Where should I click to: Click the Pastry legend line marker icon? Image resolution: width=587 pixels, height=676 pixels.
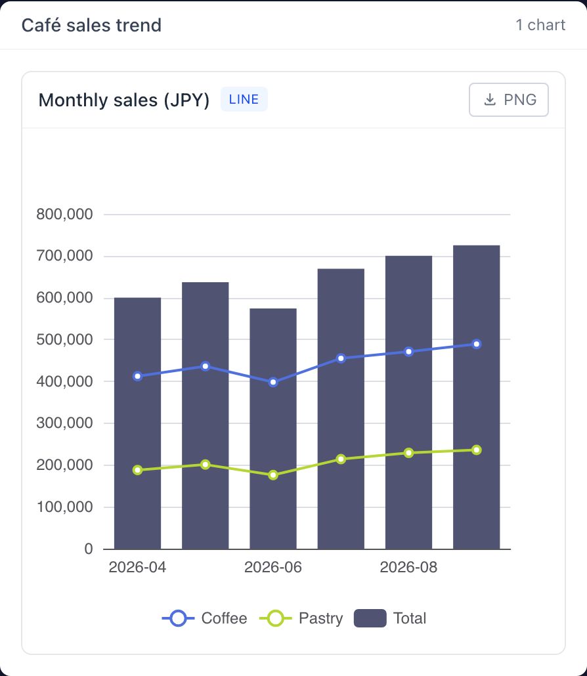(275, 618)
